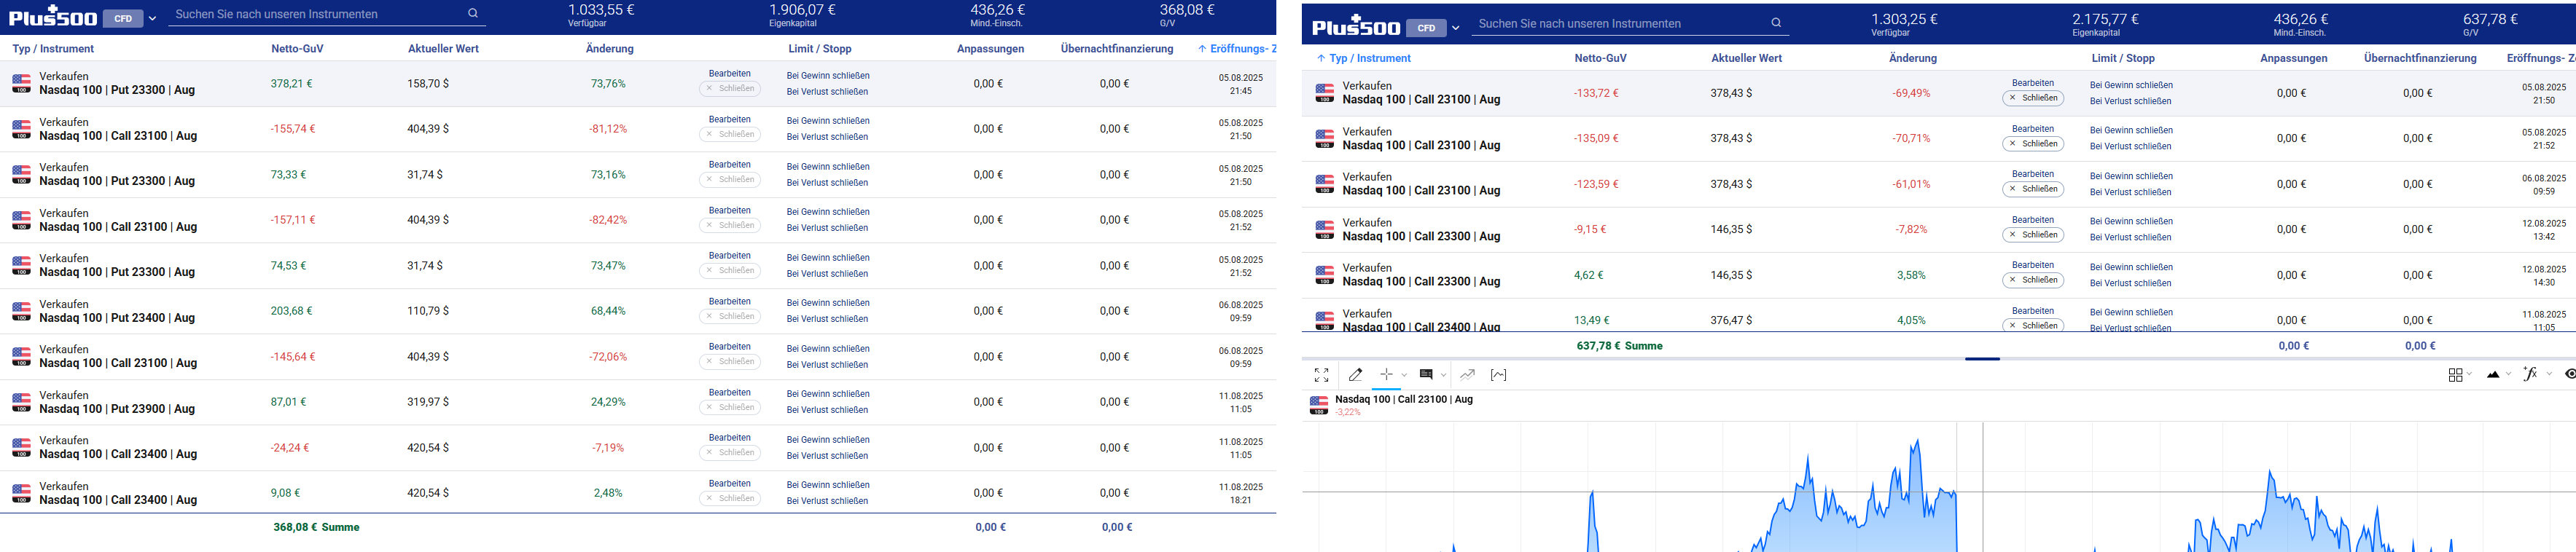Viewport: 2576px width, 552px height.
Task: Click search magnifier in left window
Action: [473, 14]
